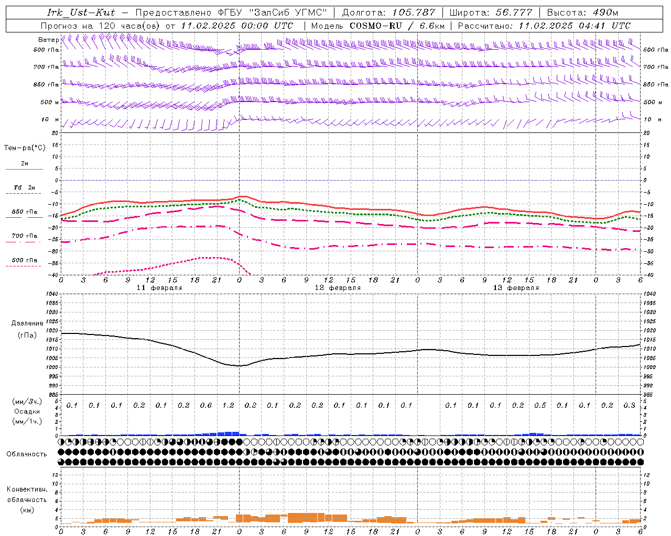Screen dimensions: 671x536
Task: Click the calculation time 11.02.2025 04:41 UTC
Action: click(x=574, y=26)
